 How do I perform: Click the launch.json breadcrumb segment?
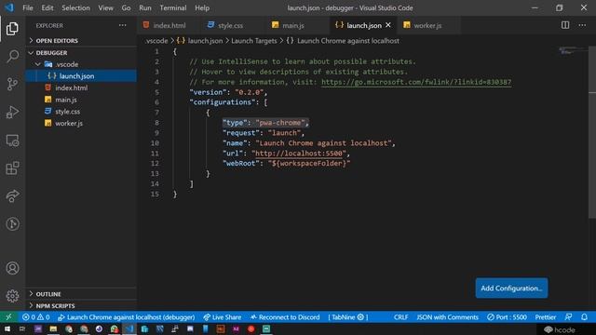tap(200, 41)
